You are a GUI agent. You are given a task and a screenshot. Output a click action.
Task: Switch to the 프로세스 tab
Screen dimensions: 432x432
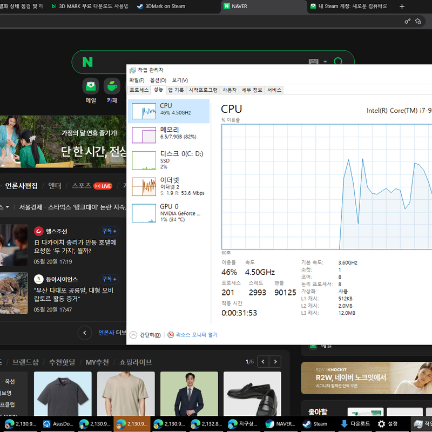point(139,90)
